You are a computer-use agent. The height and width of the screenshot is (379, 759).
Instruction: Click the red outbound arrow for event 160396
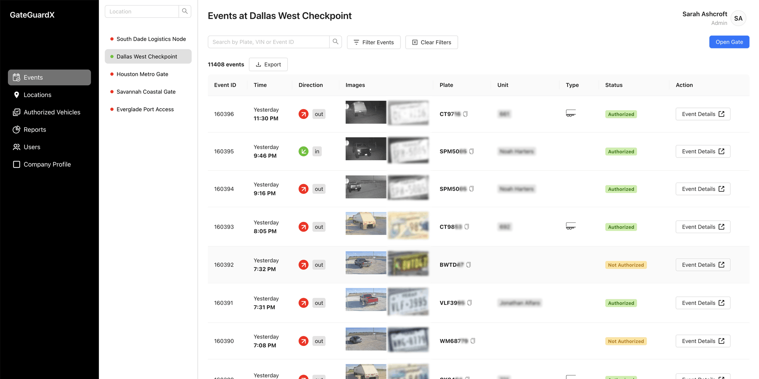click(303, 114)
